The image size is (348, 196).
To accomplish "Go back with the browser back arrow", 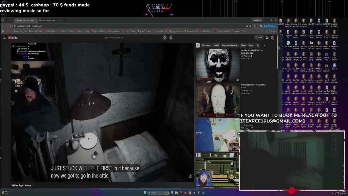I will [x=3, y=26].
